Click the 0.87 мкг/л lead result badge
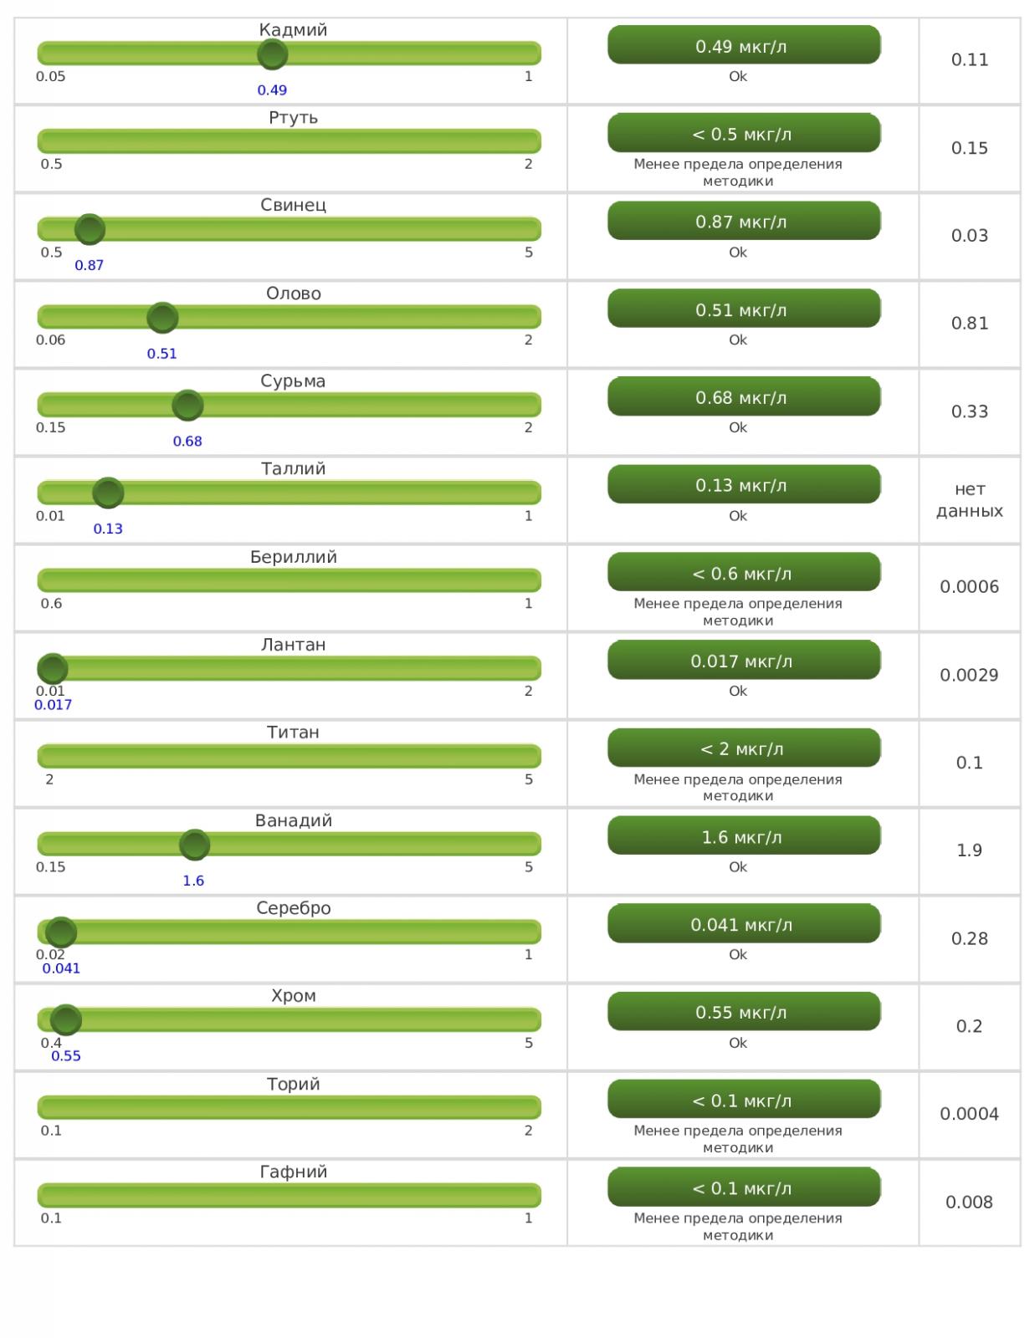The width and height of the screenshot is (1035, 1338). (x=744, y=222)
